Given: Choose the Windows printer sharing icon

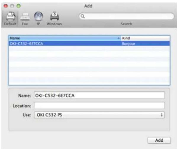Looking at the screenshot, I should (x=54, y=16).
